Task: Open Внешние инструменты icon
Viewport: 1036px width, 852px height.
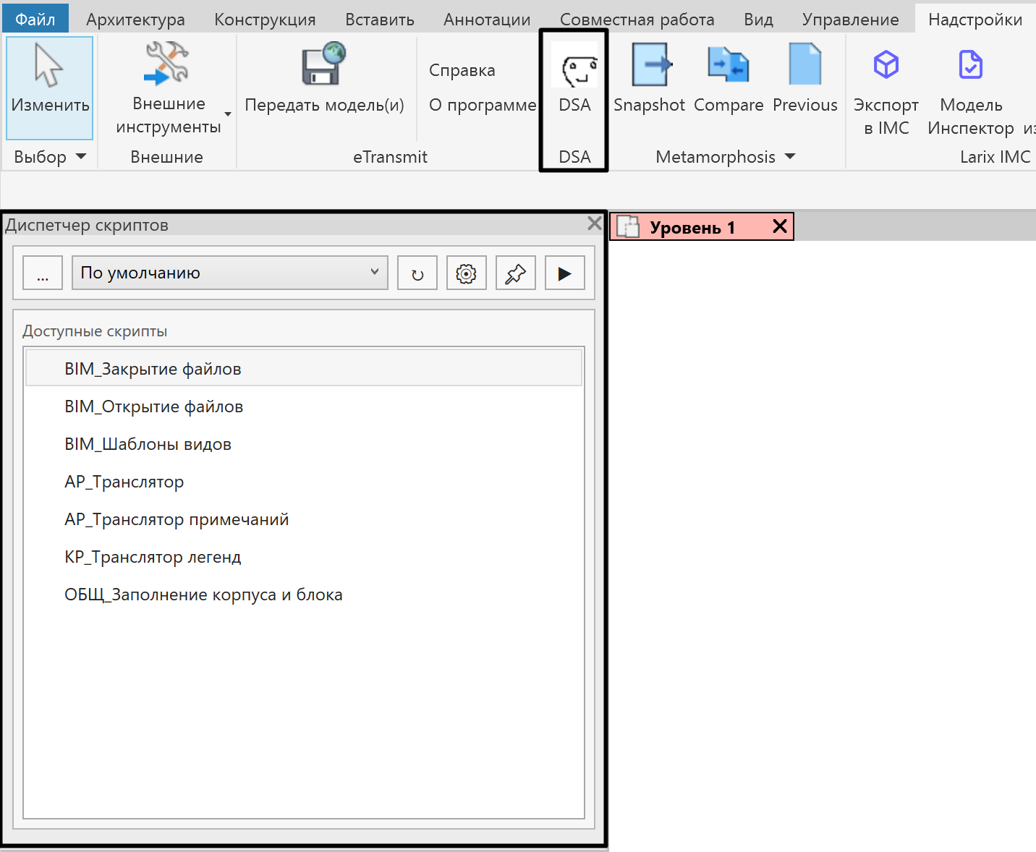Action: tap(166, 64)
